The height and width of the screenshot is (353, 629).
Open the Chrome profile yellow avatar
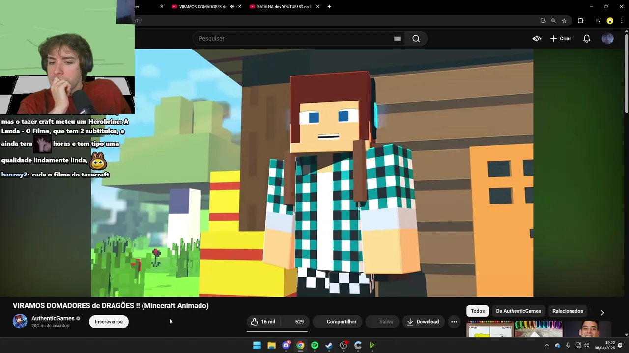(x=610, y=21)
